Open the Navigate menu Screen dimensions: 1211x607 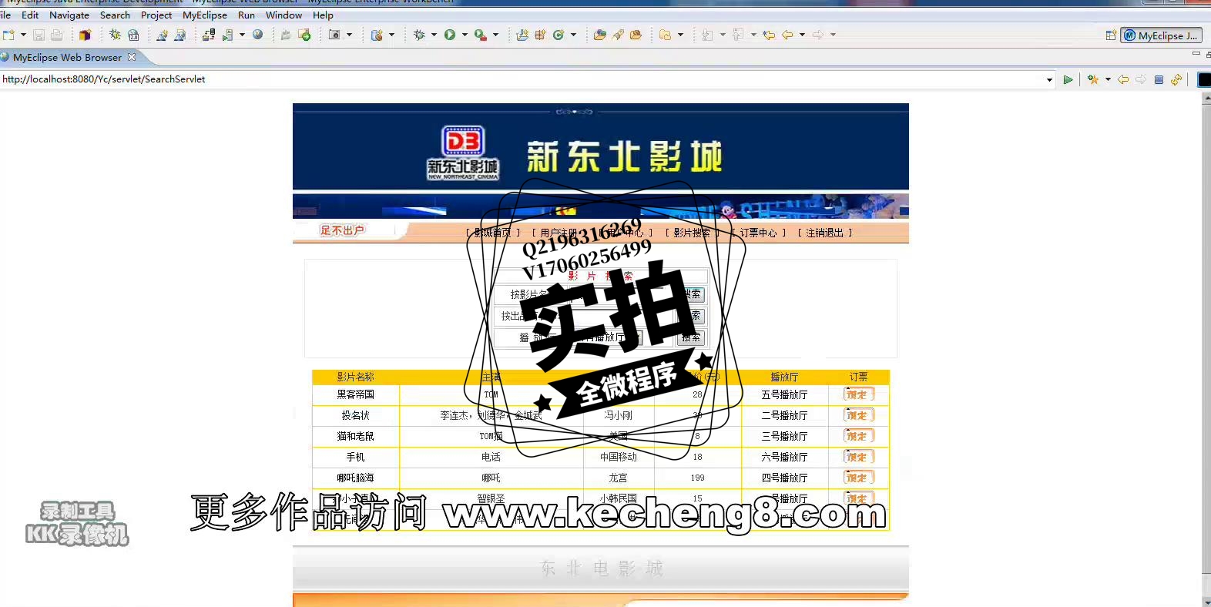[69, 15]
